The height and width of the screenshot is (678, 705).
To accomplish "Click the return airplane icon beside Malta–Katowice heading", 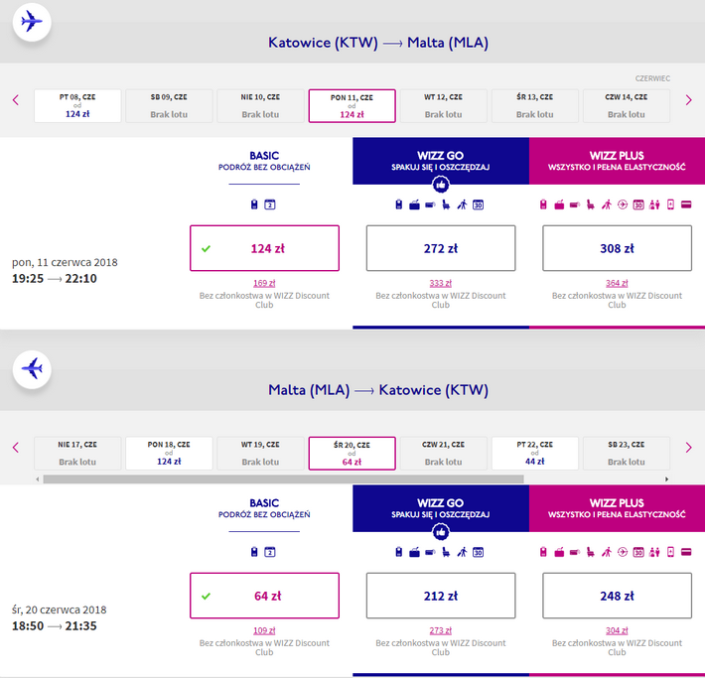I will 32,369.
